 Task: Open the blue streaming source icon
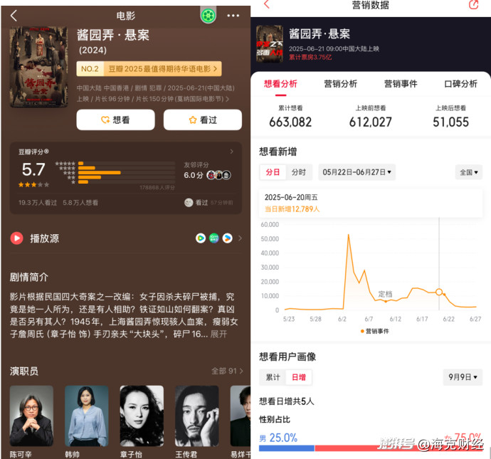(x=227, y=238)
